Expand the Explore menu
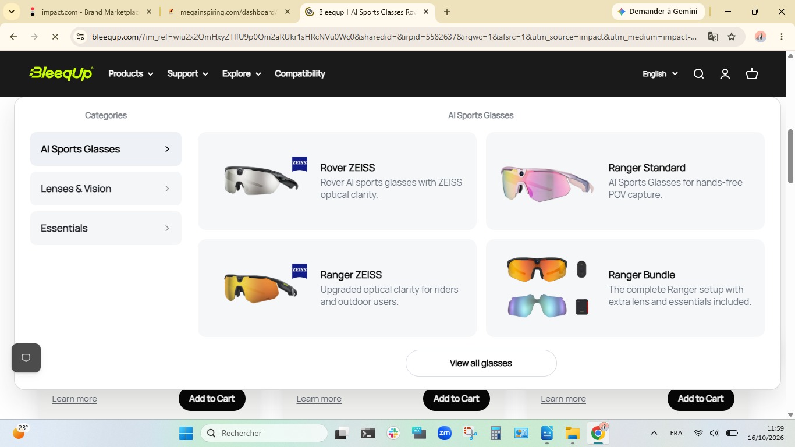The image size is (795, 447). tap(242, 73)
